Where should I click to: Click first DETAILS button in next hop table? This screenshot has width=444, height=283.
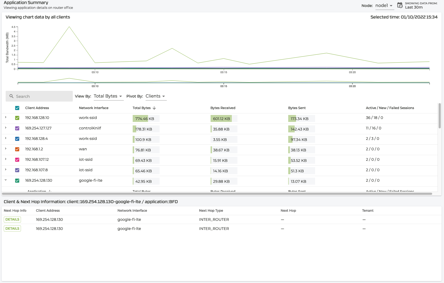12,219
